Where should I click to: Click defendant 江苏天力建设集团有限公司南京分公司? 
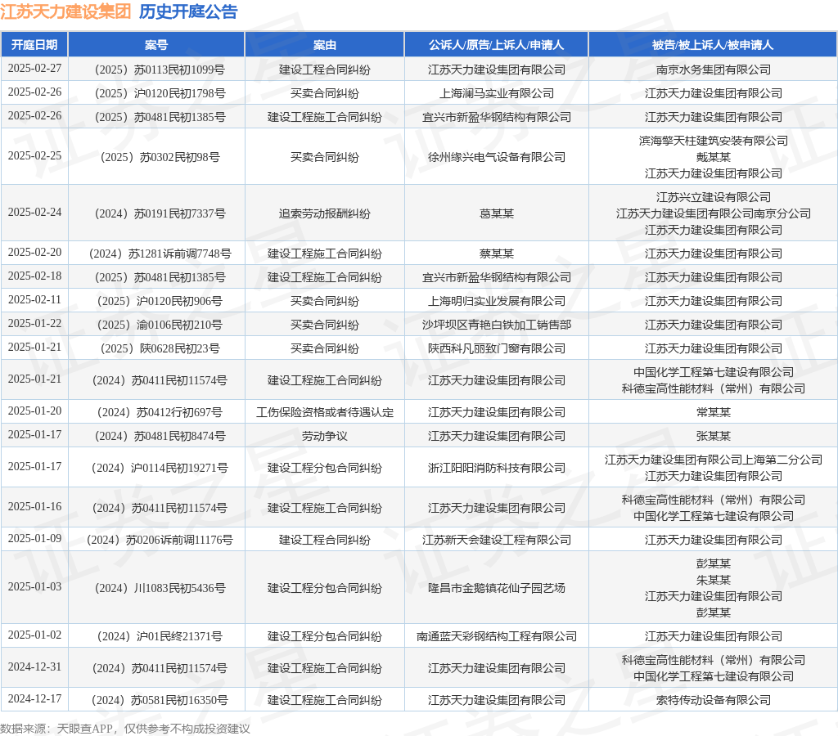[x=714, y=213]
